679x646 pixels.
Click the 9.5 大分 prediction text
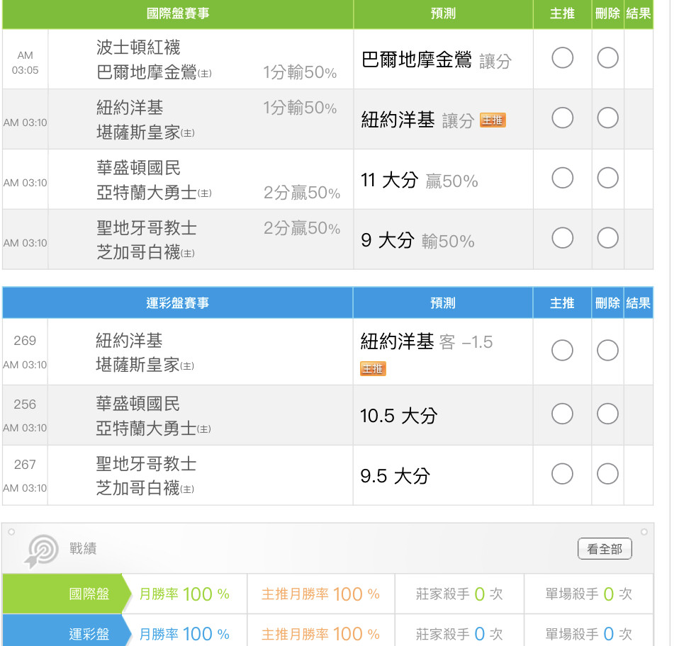(395, 476)
